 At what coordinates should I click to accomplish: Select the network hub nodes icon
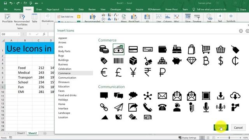click(148, 96)
